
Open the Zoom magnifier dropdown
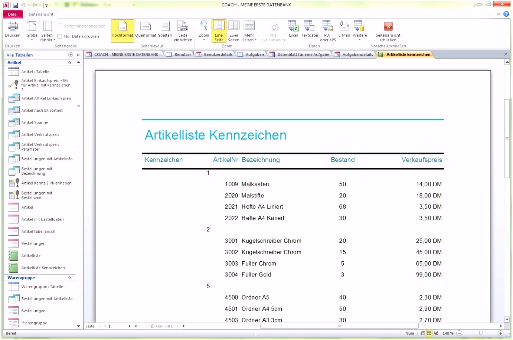coord(204,31)
